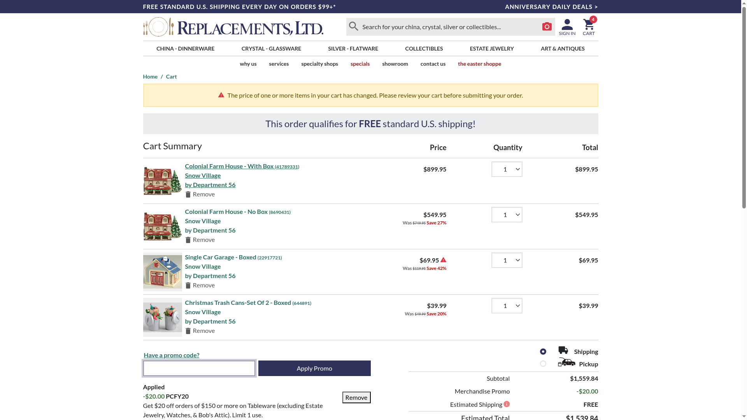Open camera image search icon
Viewport: 747px width, 420px height.
coord(547,26)
